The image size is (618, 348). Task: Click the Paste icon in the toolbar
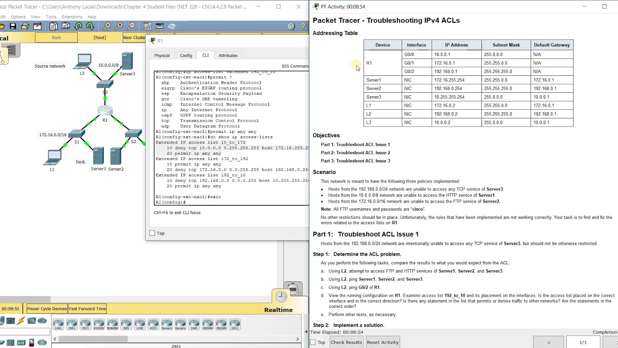click(66, 26)
